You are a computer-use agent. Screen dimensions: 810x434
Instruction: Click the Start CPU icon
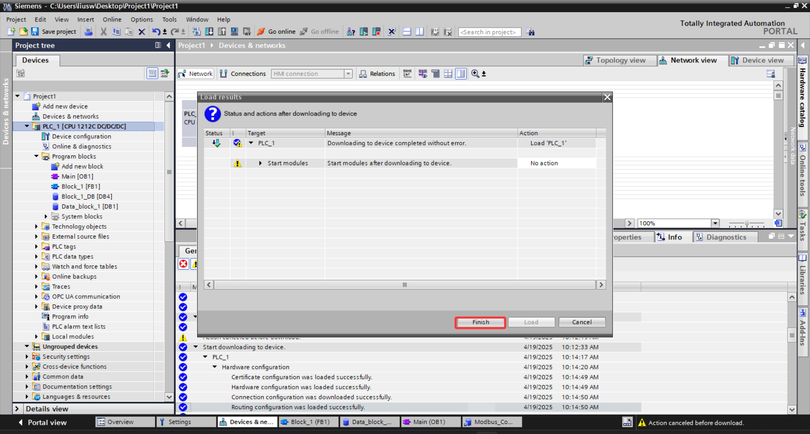click(x=364, y=32)
